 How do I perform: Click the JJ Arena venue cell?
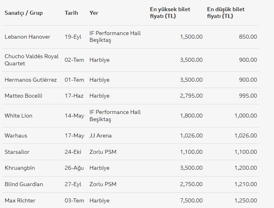coord(100,135)
